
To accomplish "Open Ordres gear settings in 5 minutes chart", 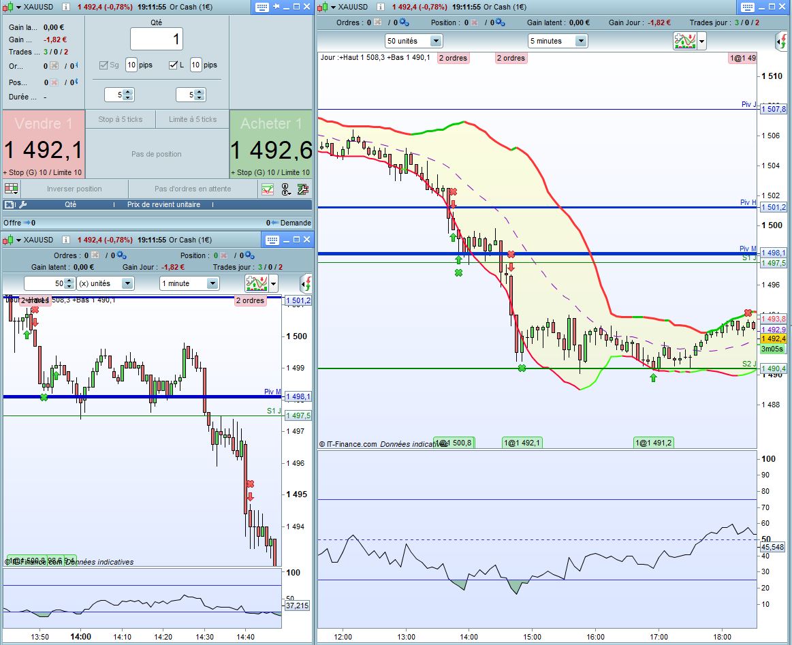I will (x=404, y=22).
